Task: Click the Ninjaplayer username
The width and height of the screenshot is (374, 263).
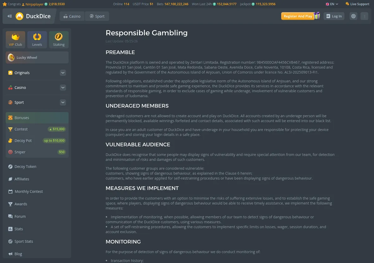Action: pos(34,4)
